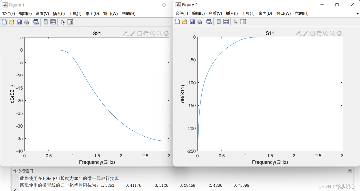Screen dimensions: 360x191
Task: Open Property Inspector icon in Figure 2 toolbar
Action: tap(243, 22)
